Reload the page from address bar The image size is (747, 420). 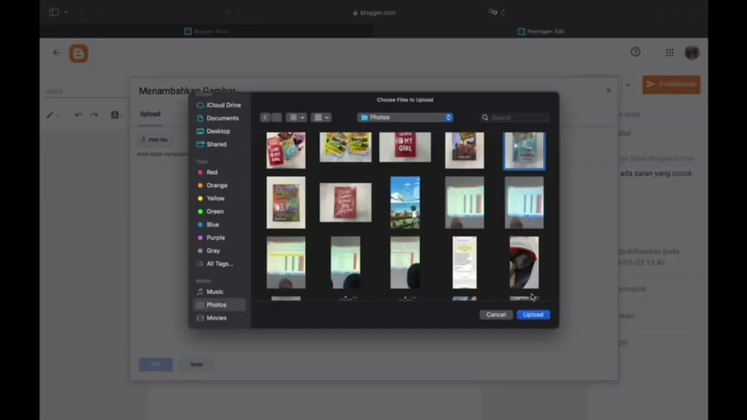503,12
